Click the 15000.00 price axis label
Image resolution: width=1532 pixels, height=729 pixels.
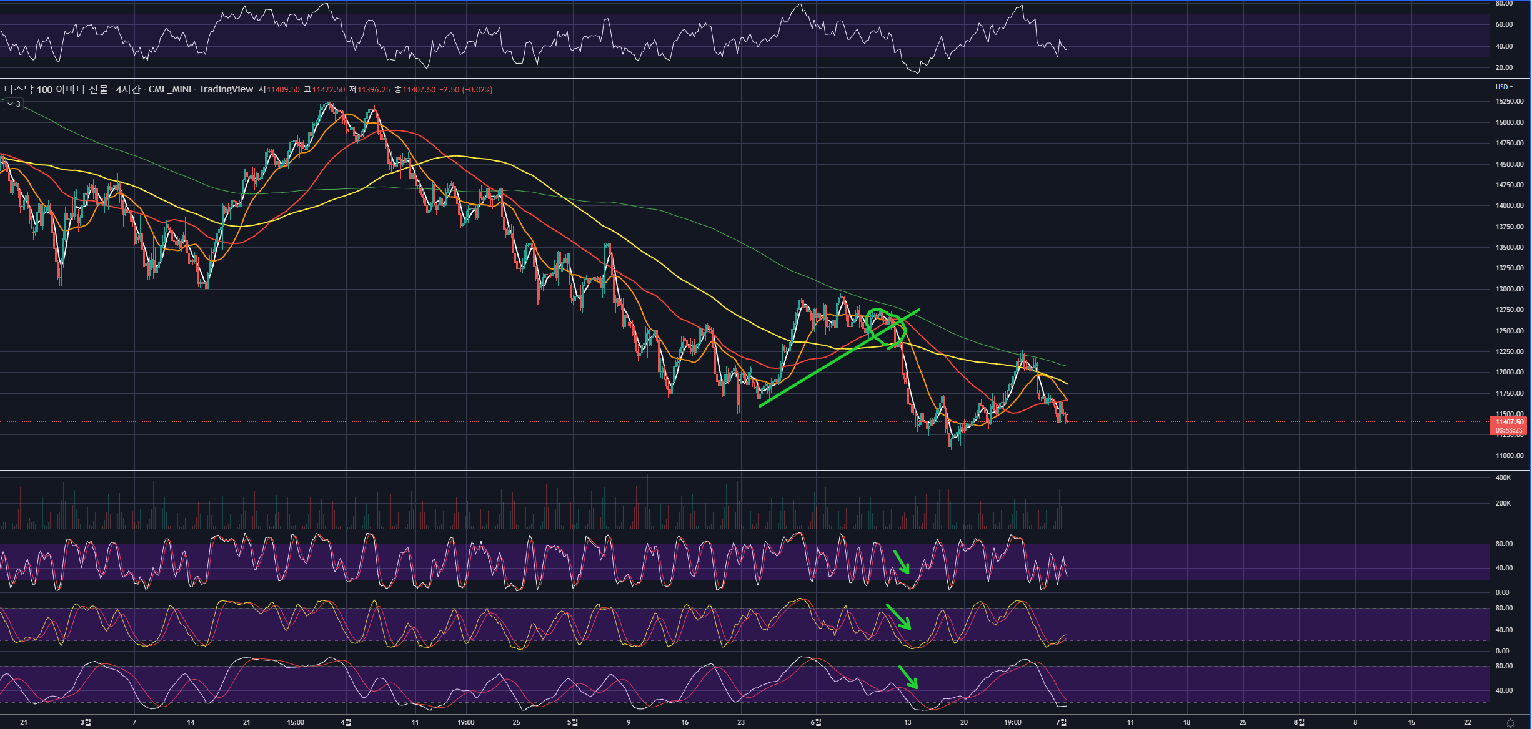click(1509, 122)
